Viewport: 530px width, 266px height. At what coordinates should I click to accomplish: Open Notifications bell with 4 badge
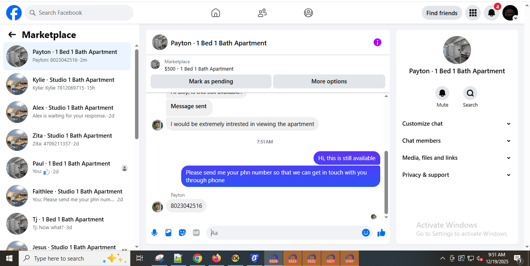tap(492, 13)
